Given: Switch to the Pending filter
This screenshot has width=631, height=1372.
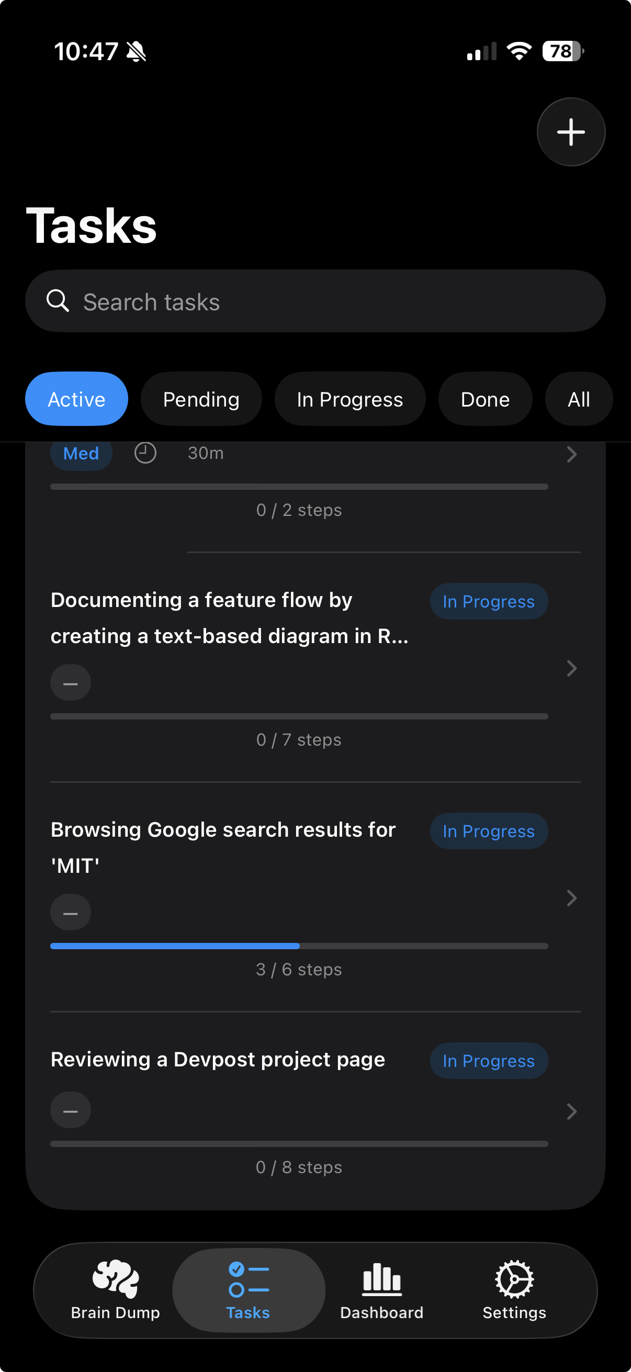Looking at the screenshot, I should pos(201,399).
